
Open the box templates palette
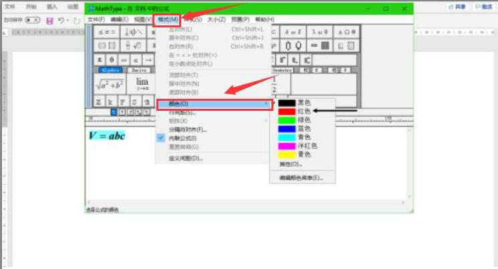(346, 45)
